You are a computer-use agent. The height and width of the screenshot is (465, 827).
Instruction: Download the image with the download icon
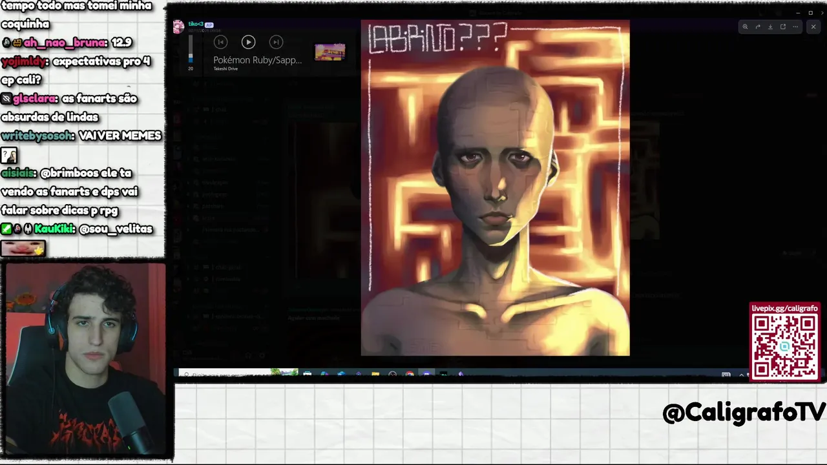tap(770, 26)
